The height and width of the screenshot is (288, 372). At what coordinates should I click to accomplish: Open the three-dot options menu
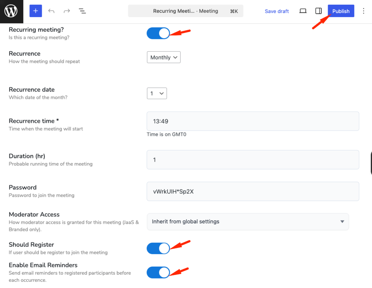(363, 11)
